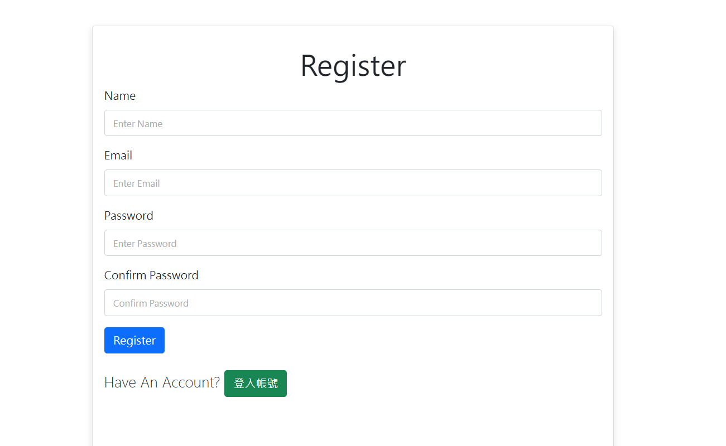Activate the Register submit button

134,340
